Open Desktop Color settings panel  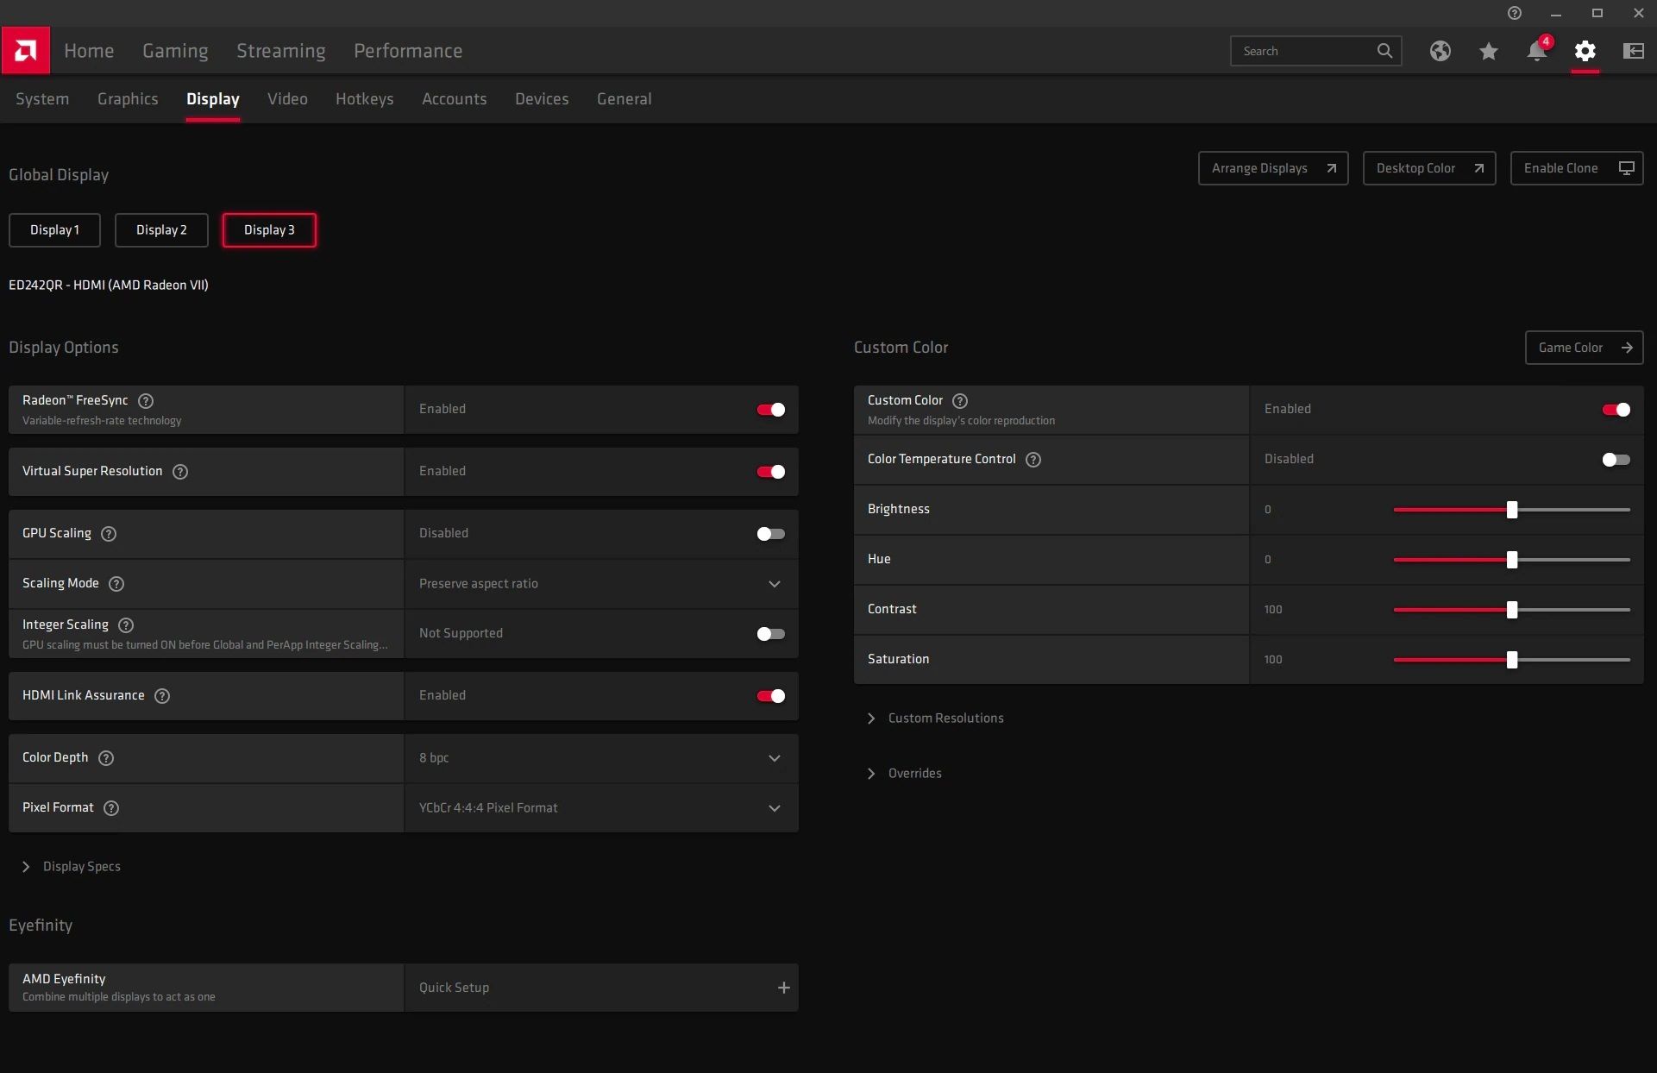(x=1428, y=168)
